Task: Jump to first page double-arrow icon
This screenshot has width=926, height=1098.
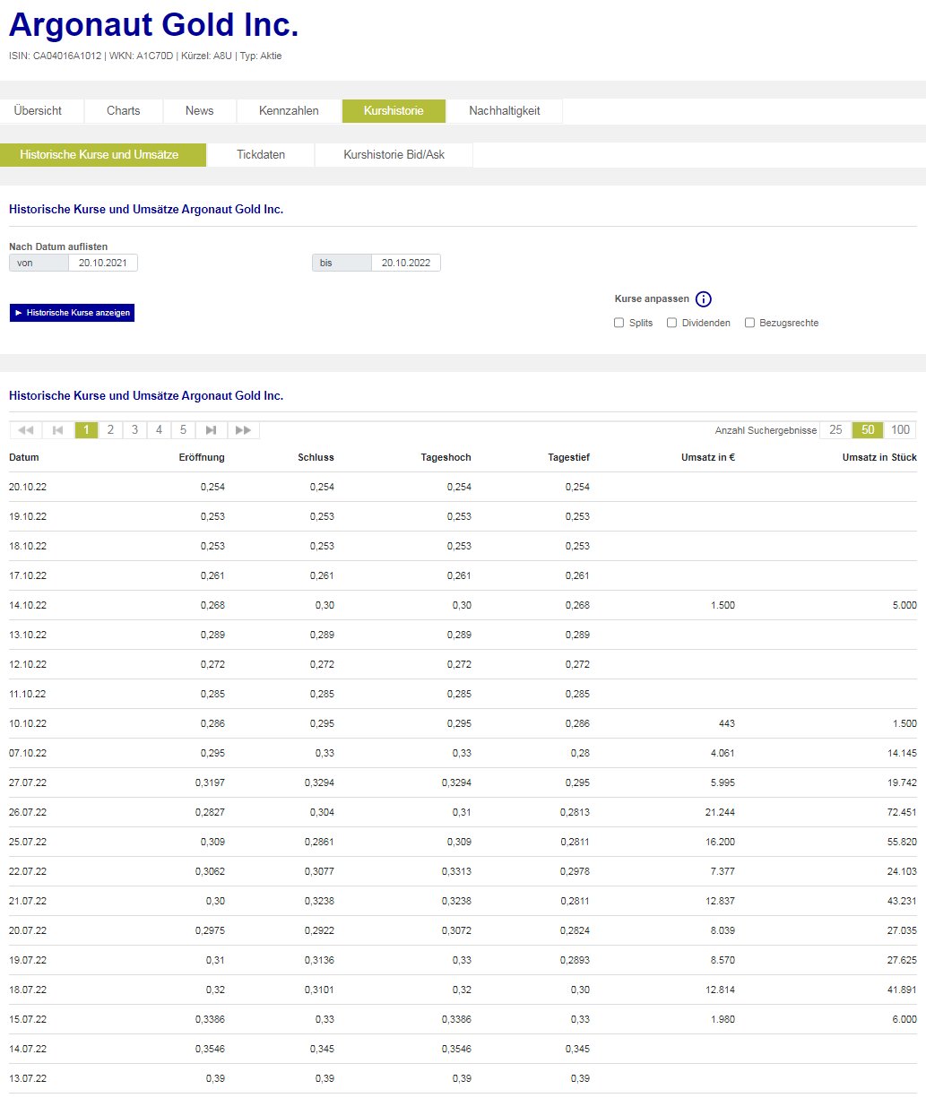Action: [26, 430]
